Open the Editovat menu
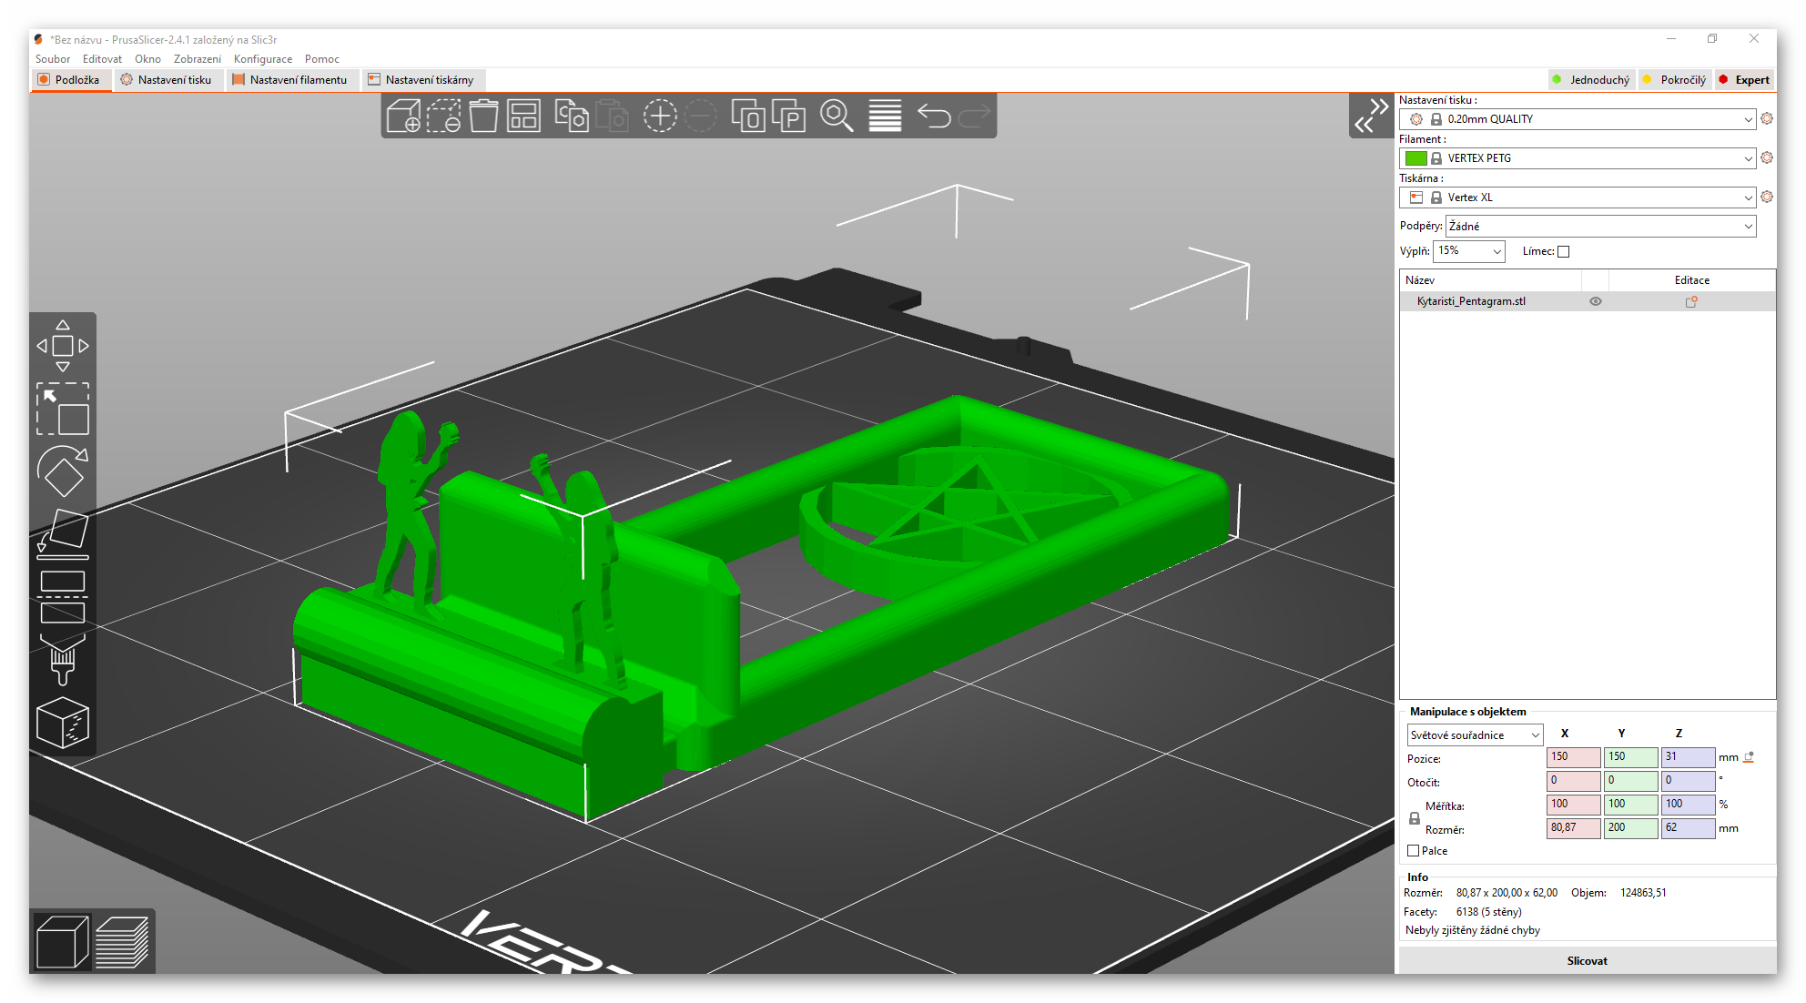The height and width of the screenshot is (1003, 1806). (102, 59)
